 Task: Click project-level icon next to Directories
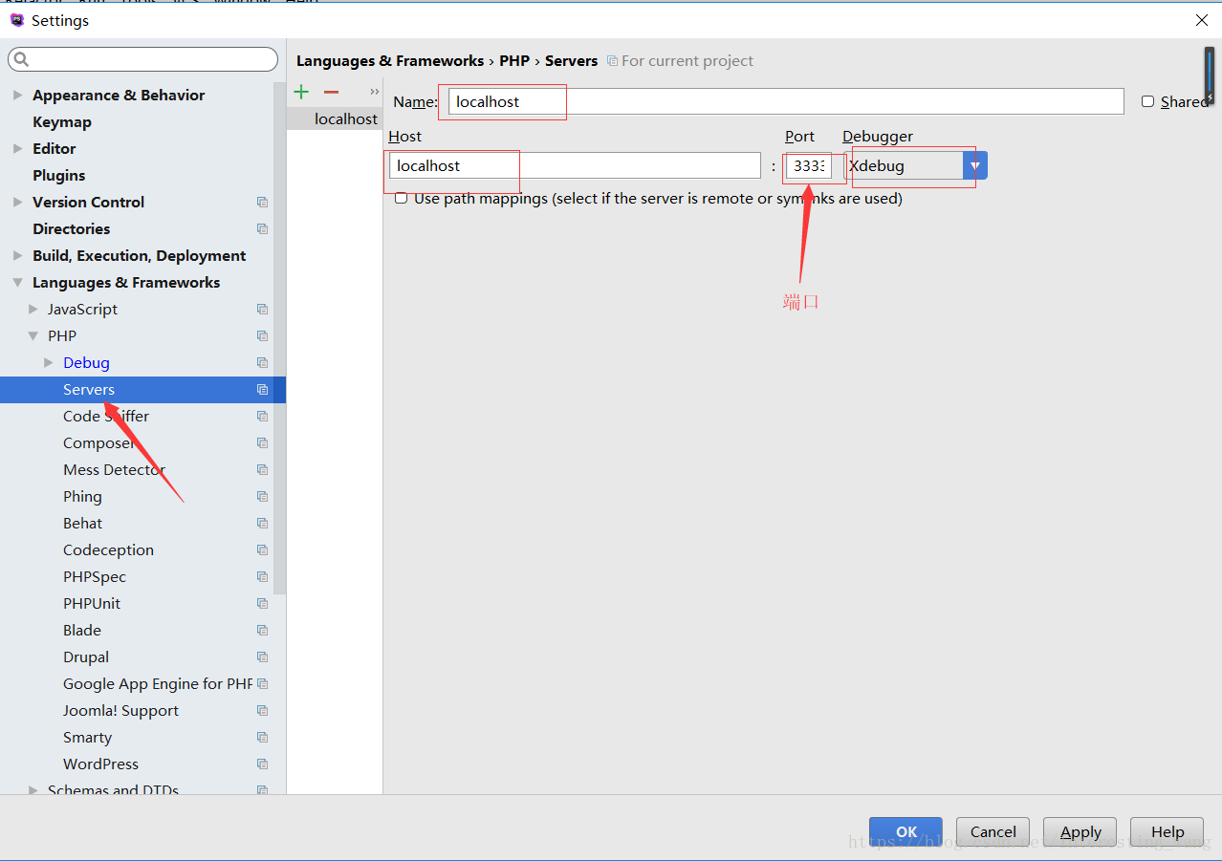[262, 229]
